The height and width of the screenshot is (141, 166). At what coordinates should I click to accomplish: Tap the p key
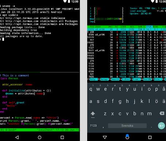click(x=157, y=89)
